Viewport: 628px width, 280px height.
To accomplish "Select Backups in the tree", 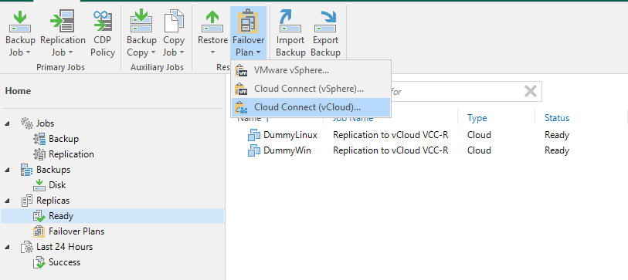I will (53, 170).
